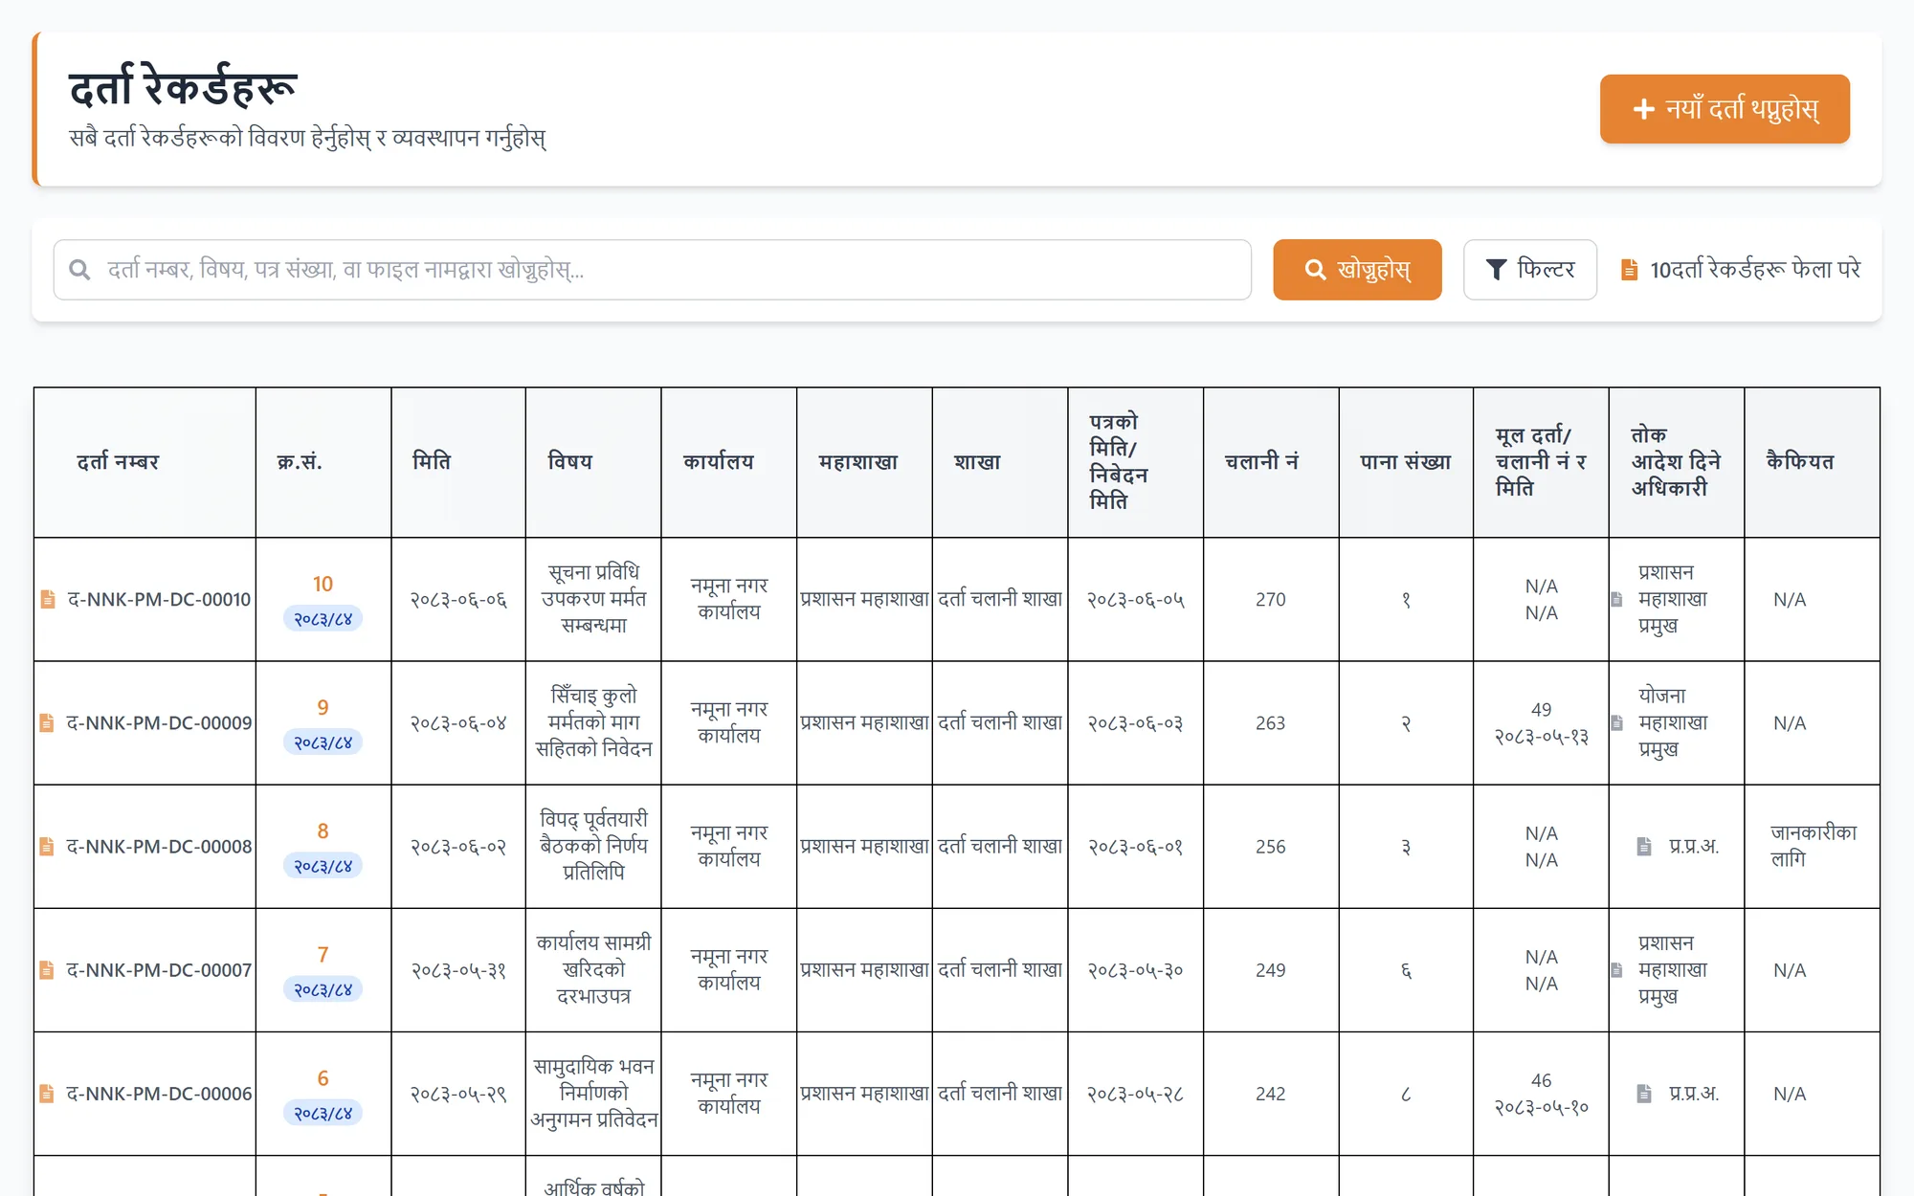Click the २०८३/८४ badge under serial 6
This screenshot has width=1914, height=1196.
click(323, 1113)
